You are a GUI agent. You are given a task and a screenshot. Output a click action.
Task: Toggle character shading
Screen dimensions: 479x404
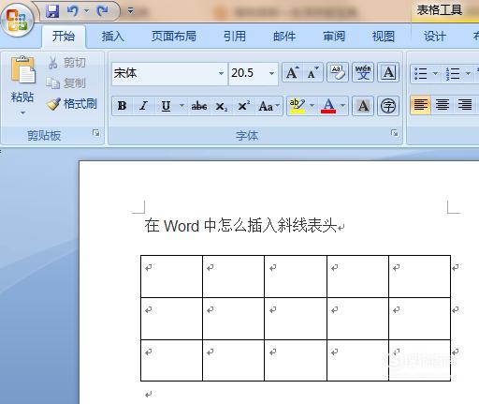click(363, 106)
